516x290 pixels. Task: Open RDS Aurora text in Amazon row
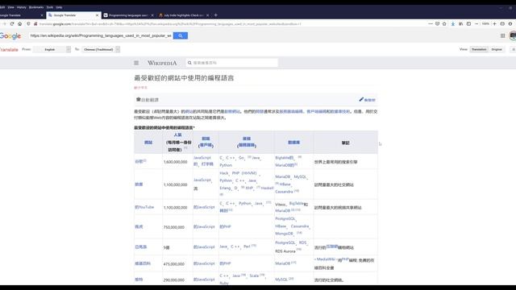point(285,251)
